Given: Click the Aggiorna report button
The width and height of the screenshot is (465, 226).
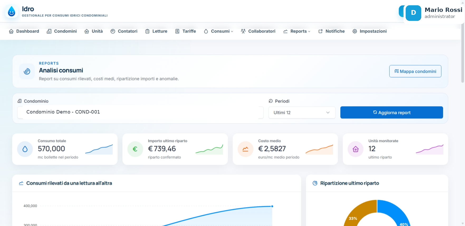Looking at the screenshot, I should pos(391,112).
